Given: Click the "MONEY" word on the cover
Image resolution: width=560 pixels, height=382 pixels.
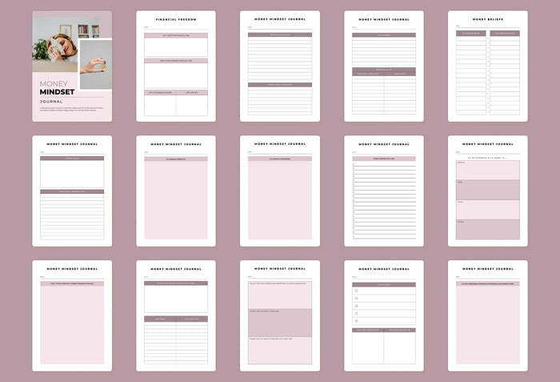Looking at the screenshot, I should pos(54,84).
